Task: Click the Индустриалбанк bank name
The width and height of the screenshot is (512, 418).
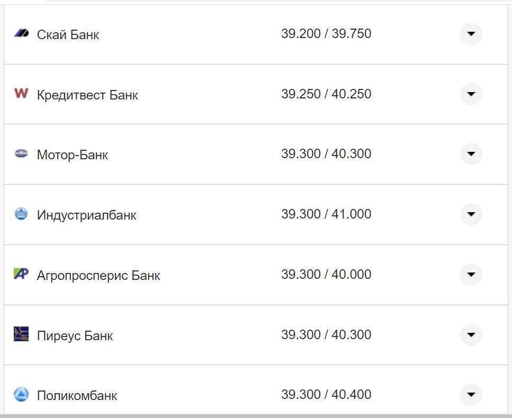Action: 86,215
